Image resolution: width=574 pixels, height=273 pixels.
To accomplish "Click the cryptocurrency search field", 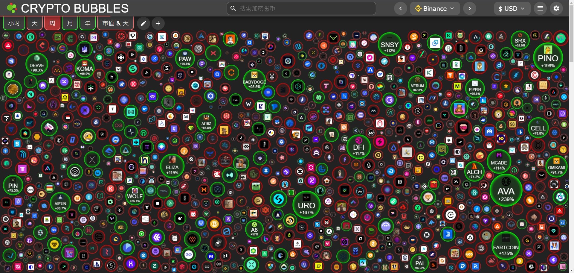I will coord(301,8).
